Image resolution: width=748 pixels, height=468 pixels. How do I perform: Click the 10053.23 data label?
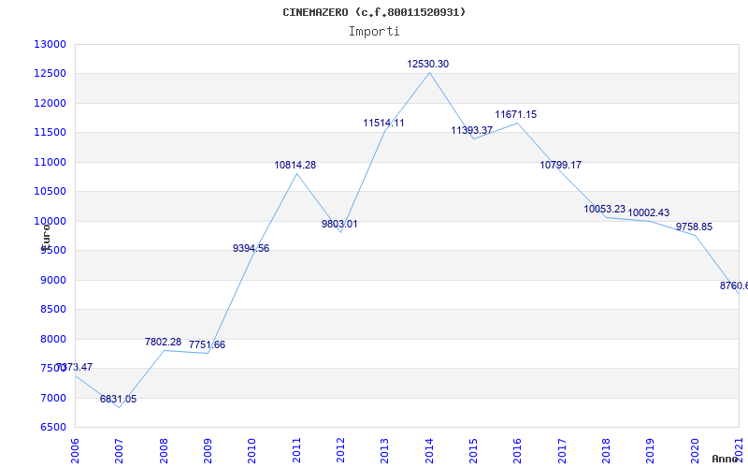[x=604, y=209]
